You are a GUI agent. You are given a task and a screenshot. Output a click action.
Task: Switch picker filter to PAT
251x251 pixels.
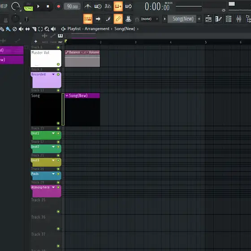61,42
